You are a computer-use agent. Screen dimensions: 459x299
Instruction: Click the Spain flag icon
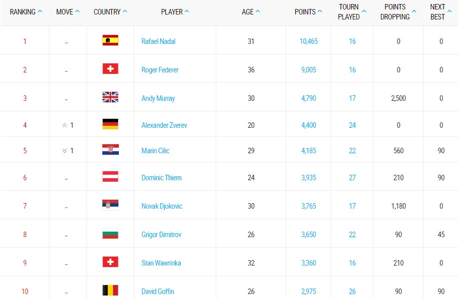point(110,41)
